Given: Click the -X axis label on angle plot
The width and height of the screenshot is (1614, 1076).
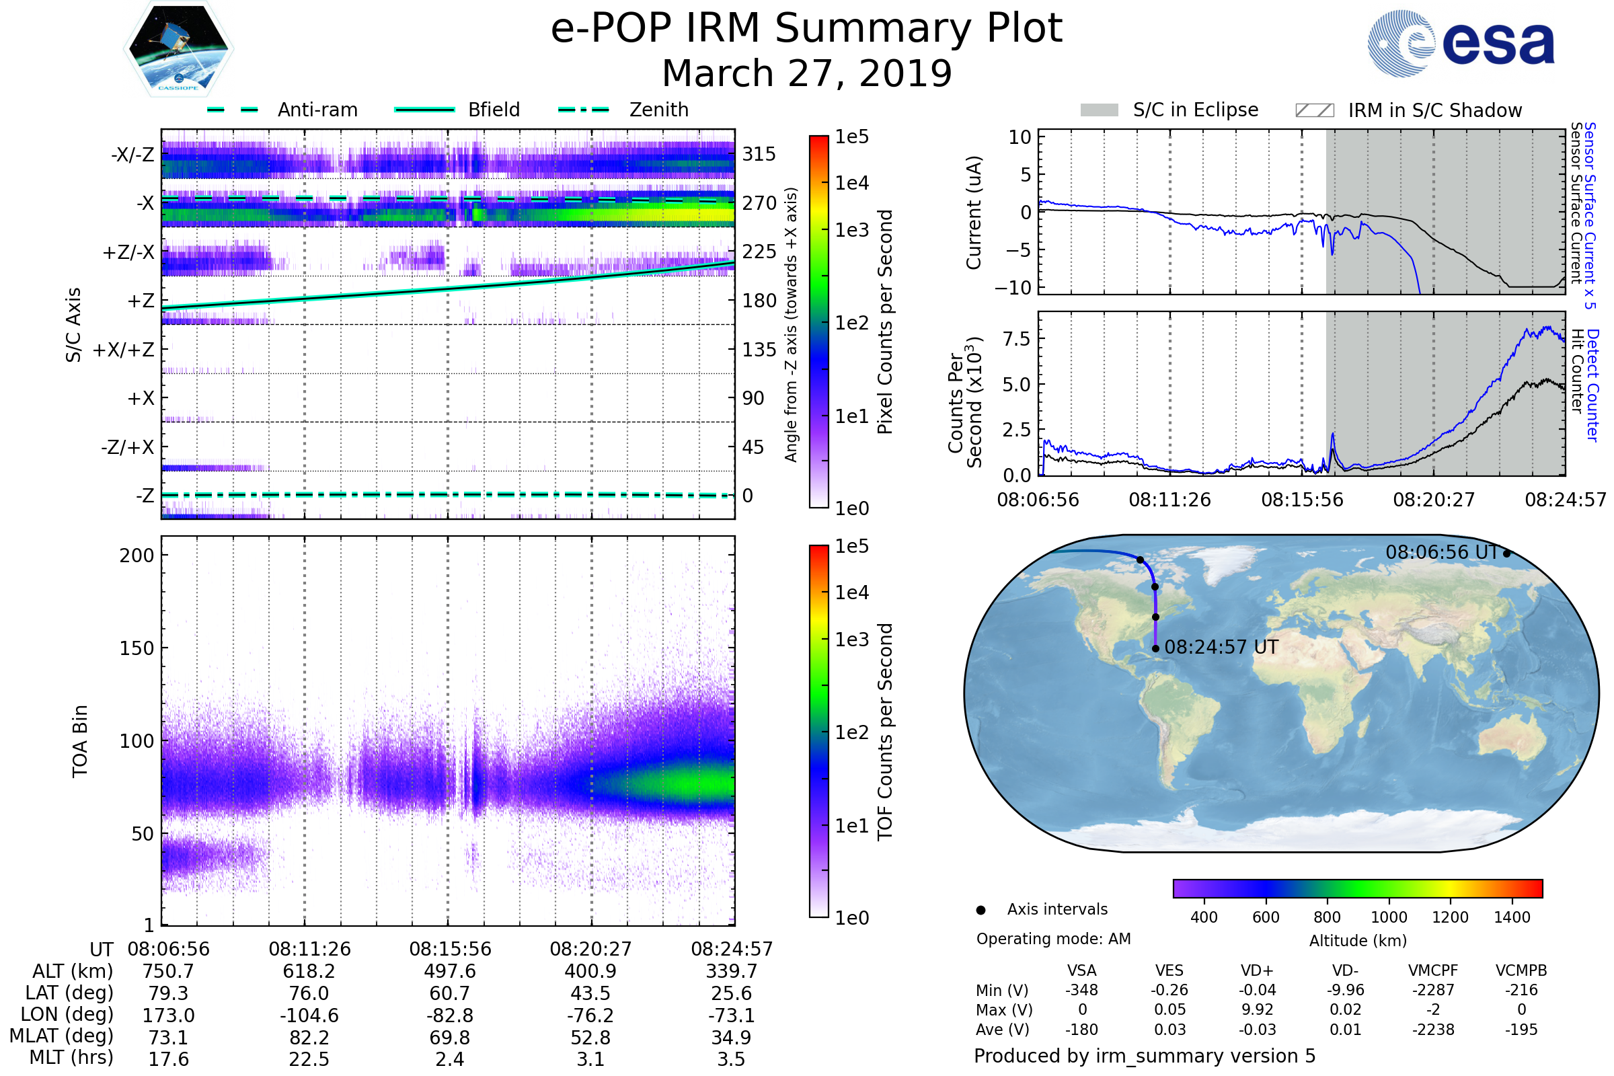Looking at the screenshot, I should coord(145,203).
